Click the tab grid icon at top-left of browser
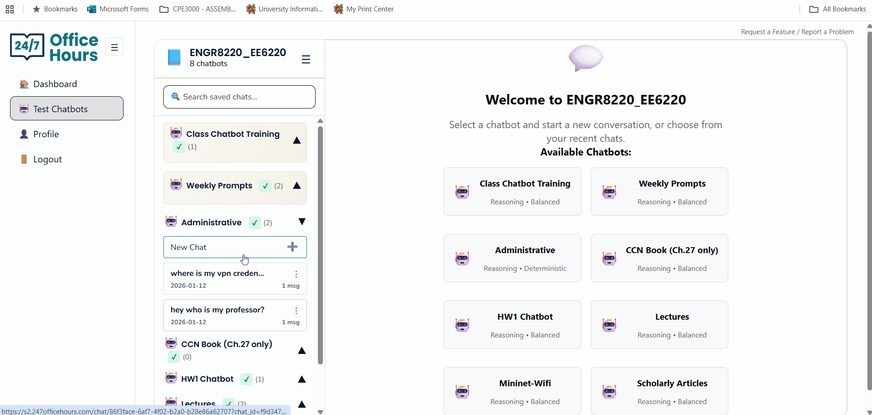The width and height of the screenshot is (872, 415). click(10, 9)
